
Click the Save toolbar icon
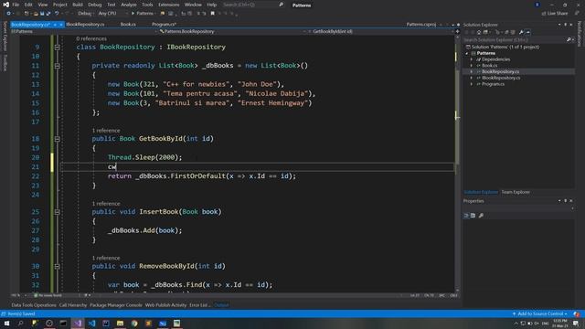(x=42, y=14)
